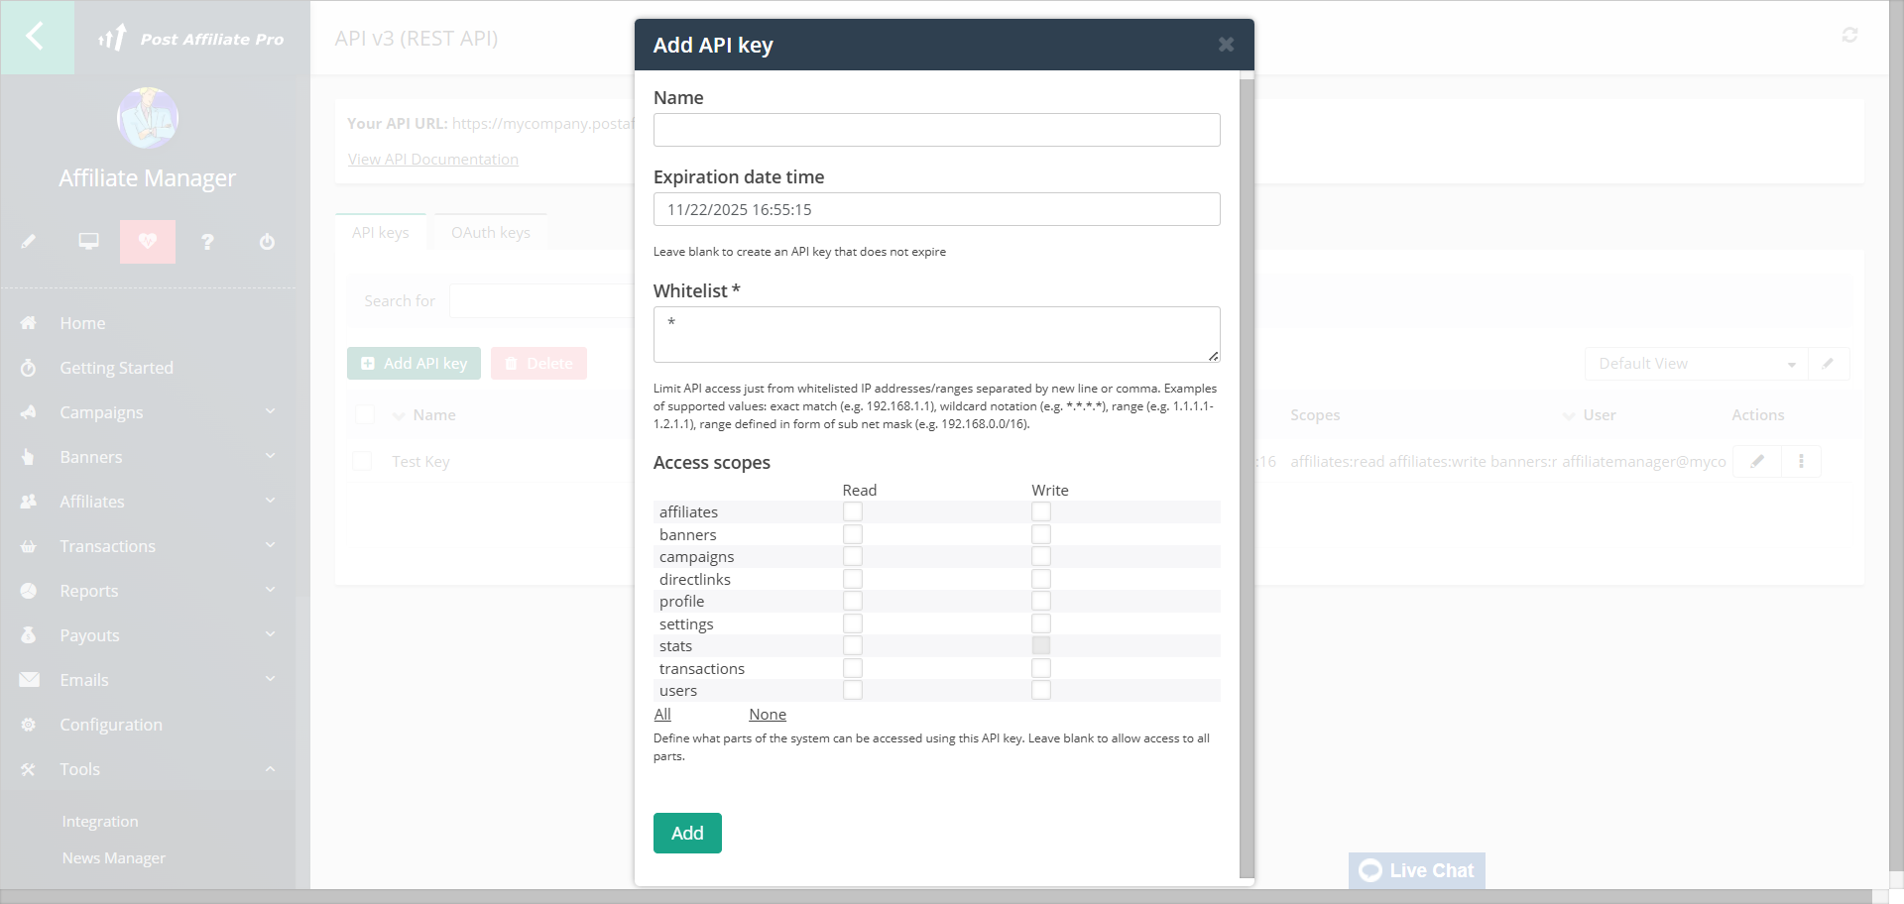Click the green Add button
The width and height of the screenshot is (1904, 904).
pos(687,833)
